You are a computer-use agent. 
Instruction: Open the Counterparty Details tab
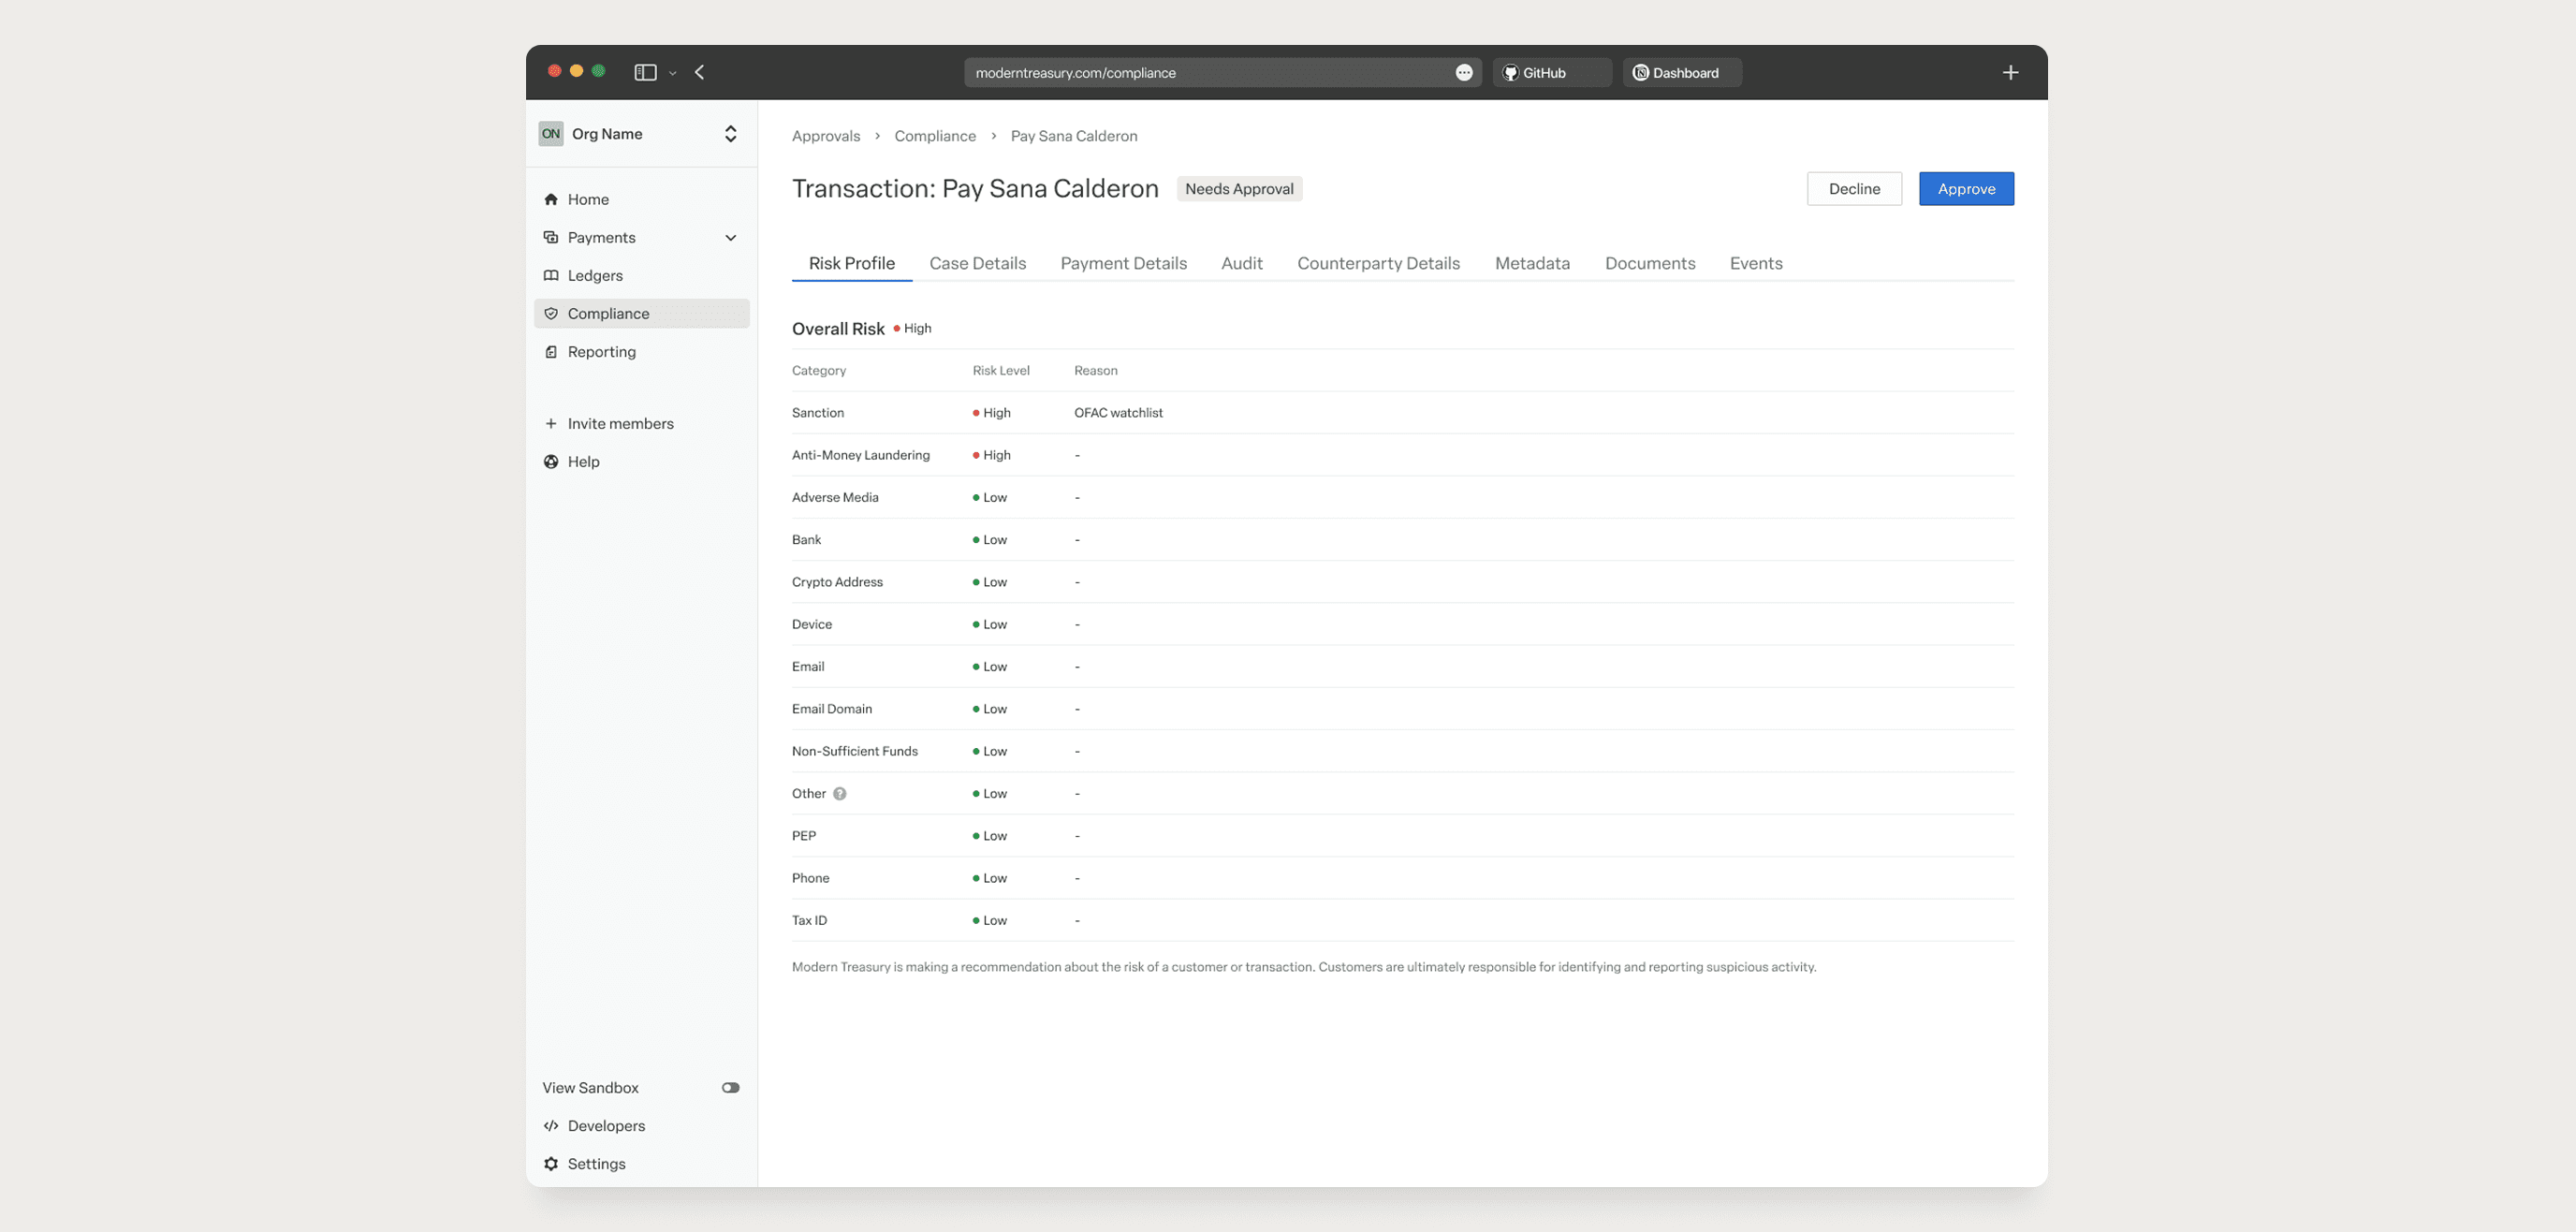(1378, 263)
